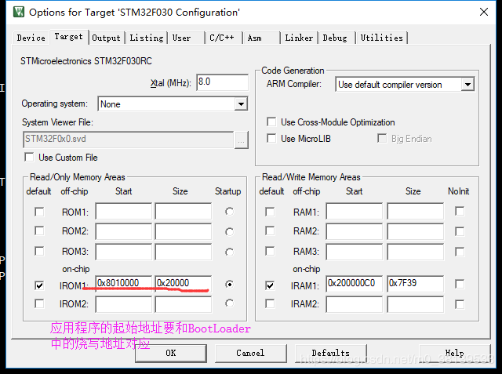This screenshot has width=502, height=374.
Task: Click the RAM3 Size field
Action: point(415,252)
